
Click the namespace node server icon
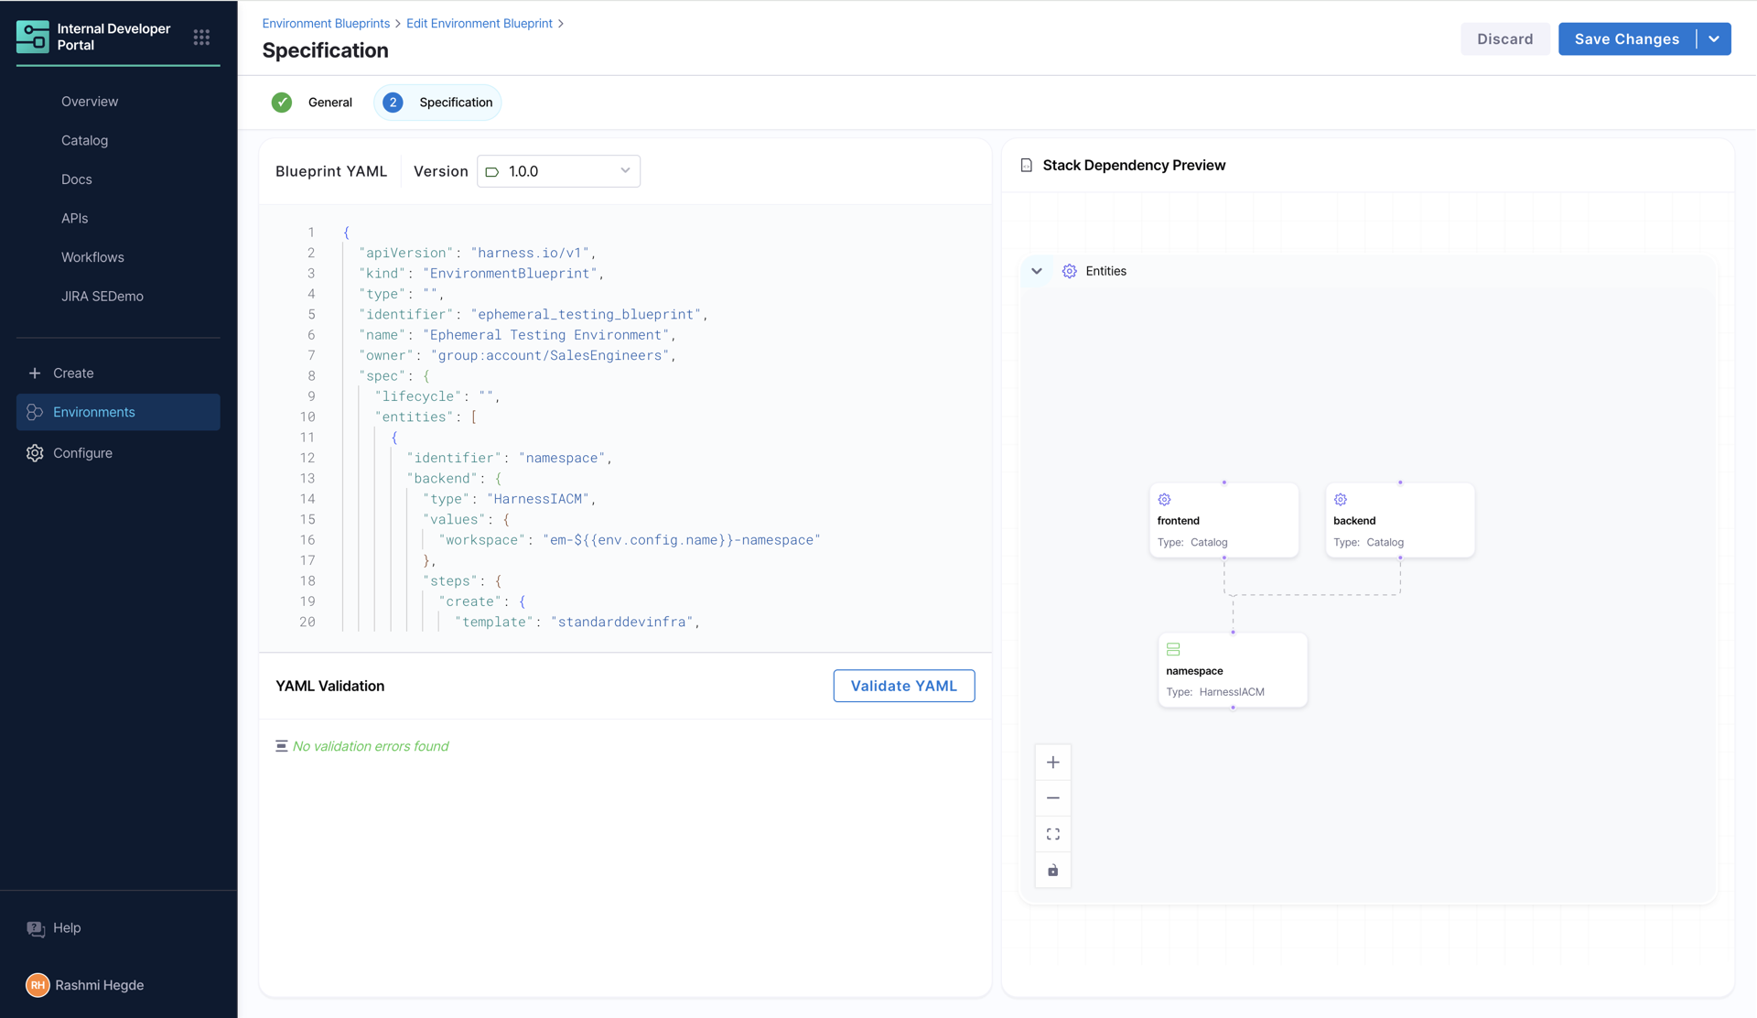(1173, 649)
